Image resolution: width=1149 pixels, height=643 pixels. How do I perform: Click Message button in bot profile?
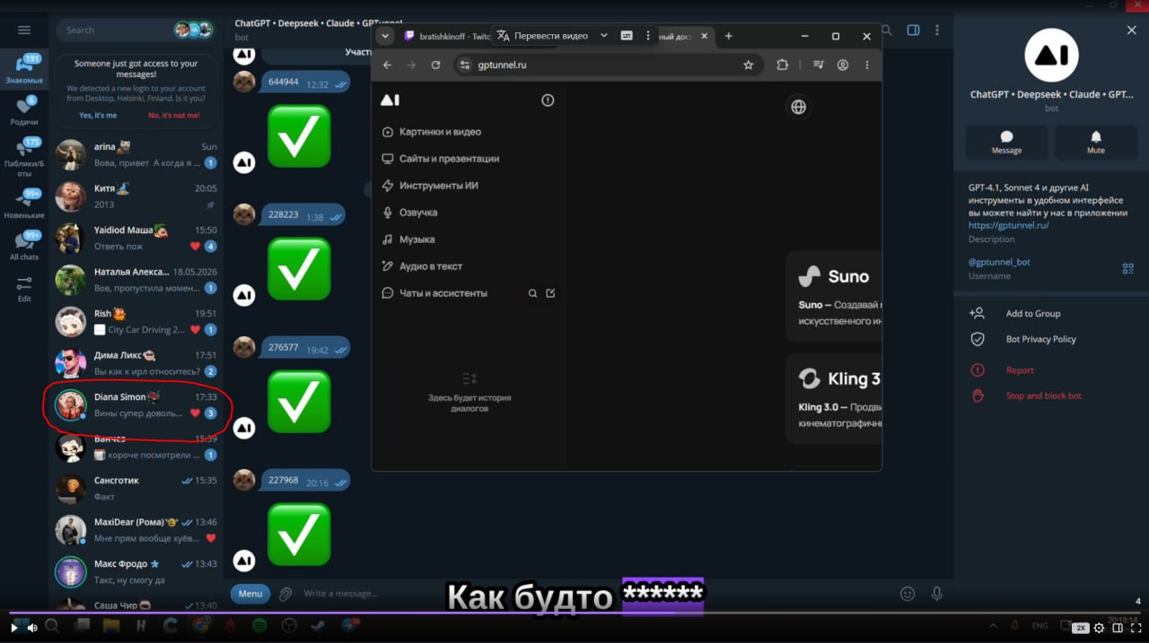1006,143
